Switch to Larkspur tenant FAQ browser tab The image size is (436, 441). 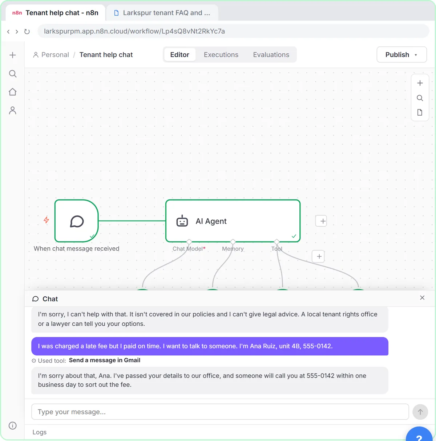162,13
